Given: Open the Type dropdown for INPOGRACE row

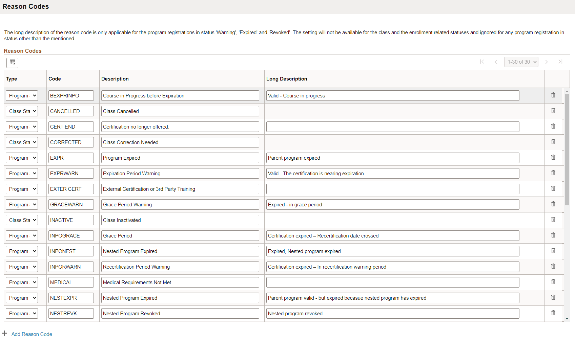Looking at the screenshot, I should tap(22, 235).
